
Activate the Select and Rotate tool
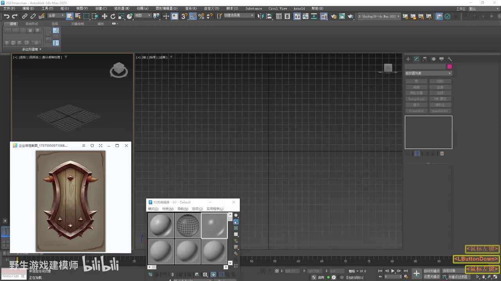pos(113,16)
